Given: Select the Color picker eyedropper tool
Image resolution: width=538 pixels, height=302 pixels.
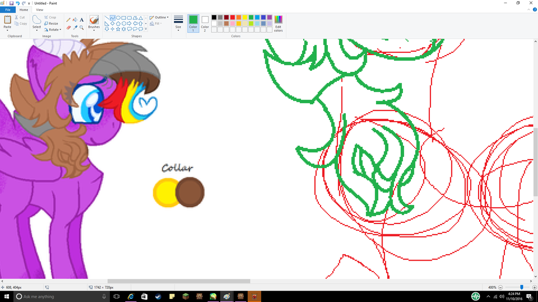Looking at the screenshot, I should [75, 27].
